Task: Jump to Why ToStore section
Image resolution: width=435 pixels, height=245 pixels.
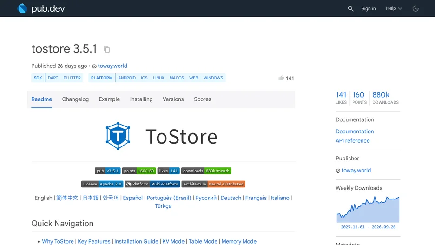Action: (x=58, y=241)
